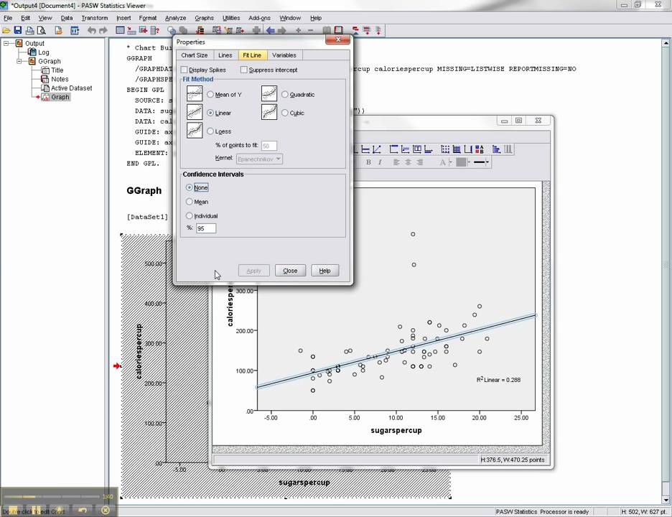Screen dimensions: 672x517
Task: Click the Help button in Properties dialog
Action: tap(325, 271)
